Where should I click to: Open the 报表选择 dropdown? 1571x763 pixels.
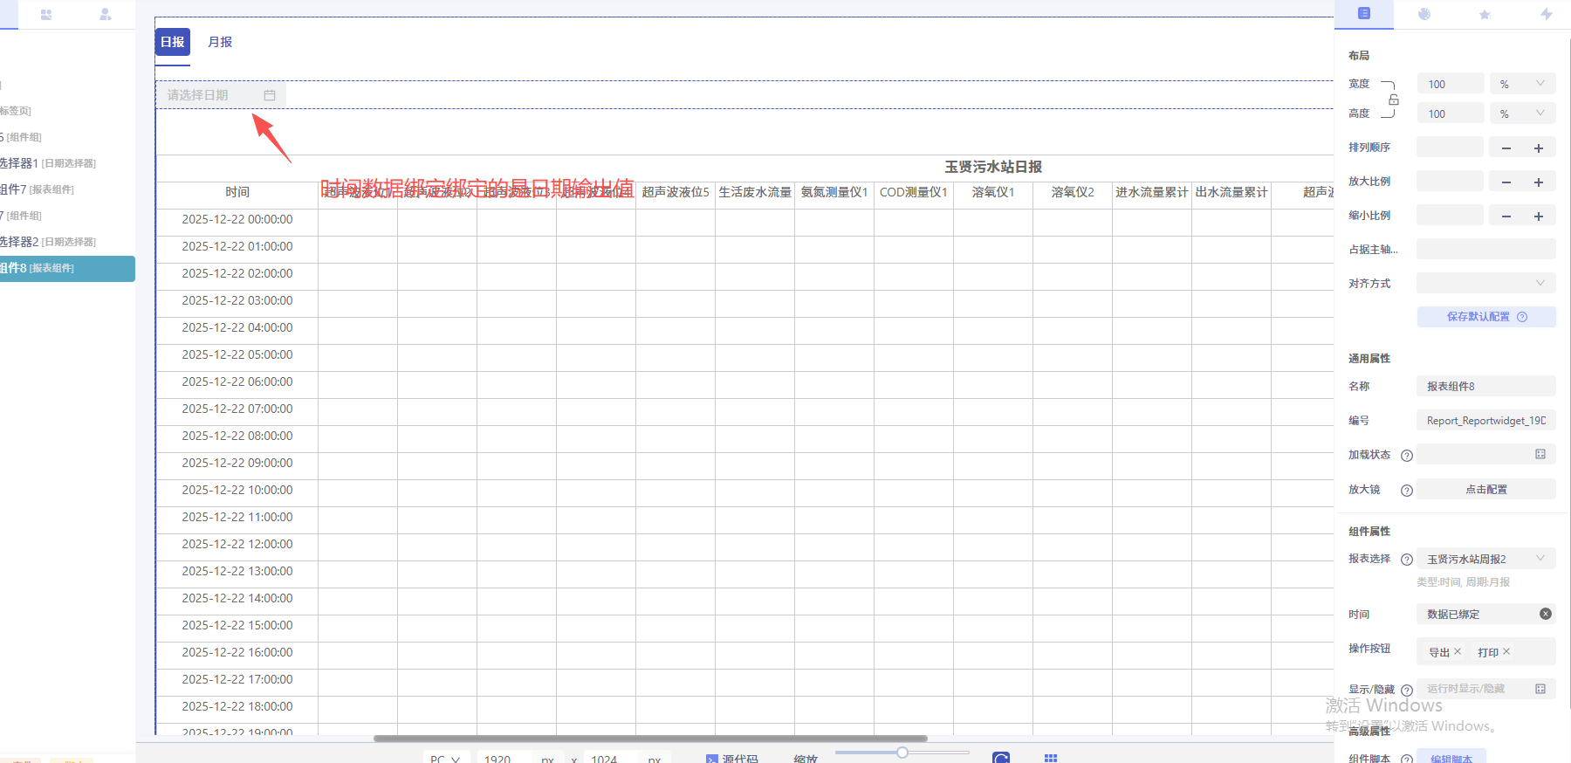pos(1485,559)
